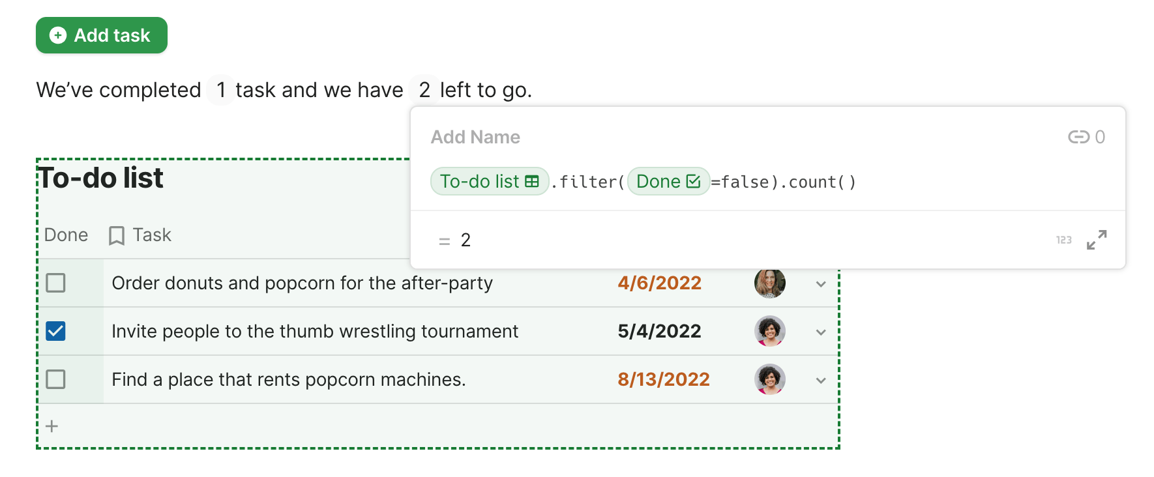
Task: Click the number format 123 icon
Action: pyautogui.click(x=1064, y=240)
